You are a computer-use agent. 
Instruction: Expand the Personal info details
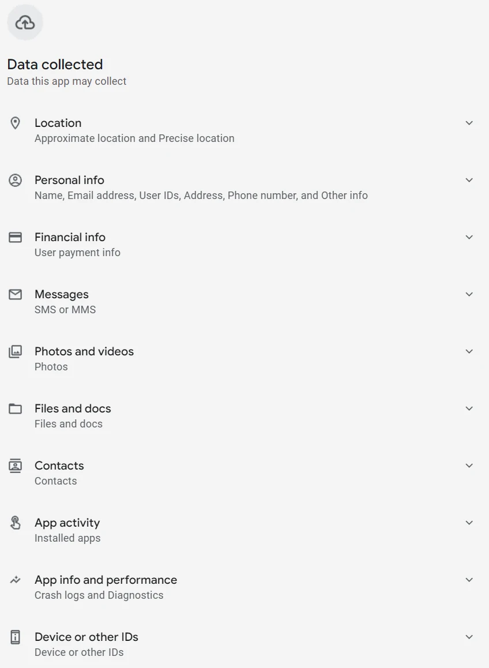point(469,180)
